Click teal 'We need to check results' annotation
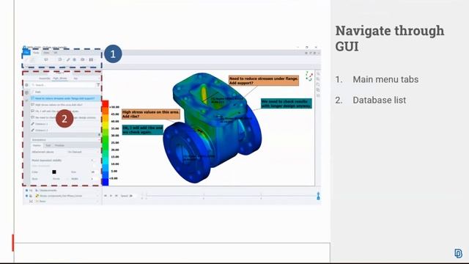Image resolution: width=469 pixels, height=264 pixels. pos(287,103)
